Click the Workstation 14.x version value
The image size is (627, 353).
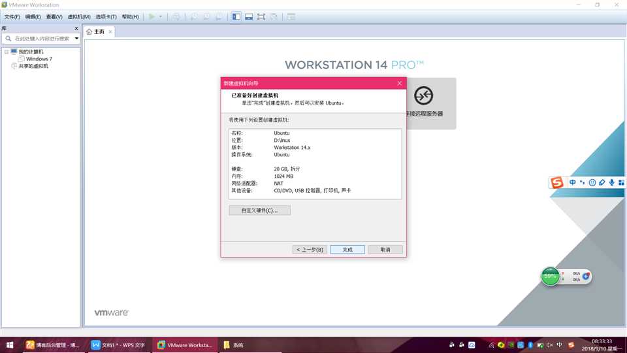(x=292, y=147)
